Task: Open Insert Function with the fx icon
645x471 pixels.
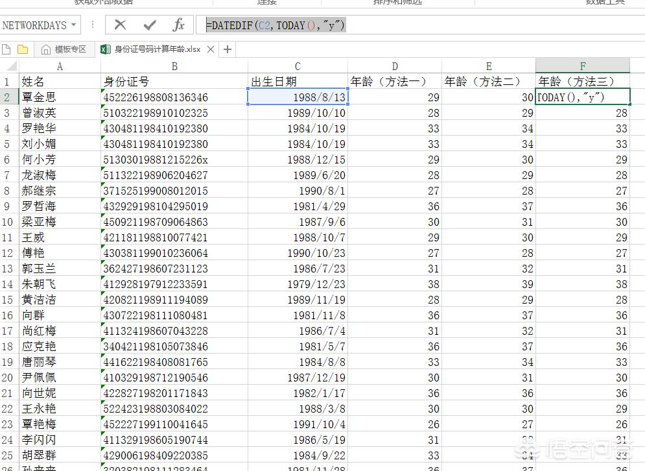Action: point(178,24)
